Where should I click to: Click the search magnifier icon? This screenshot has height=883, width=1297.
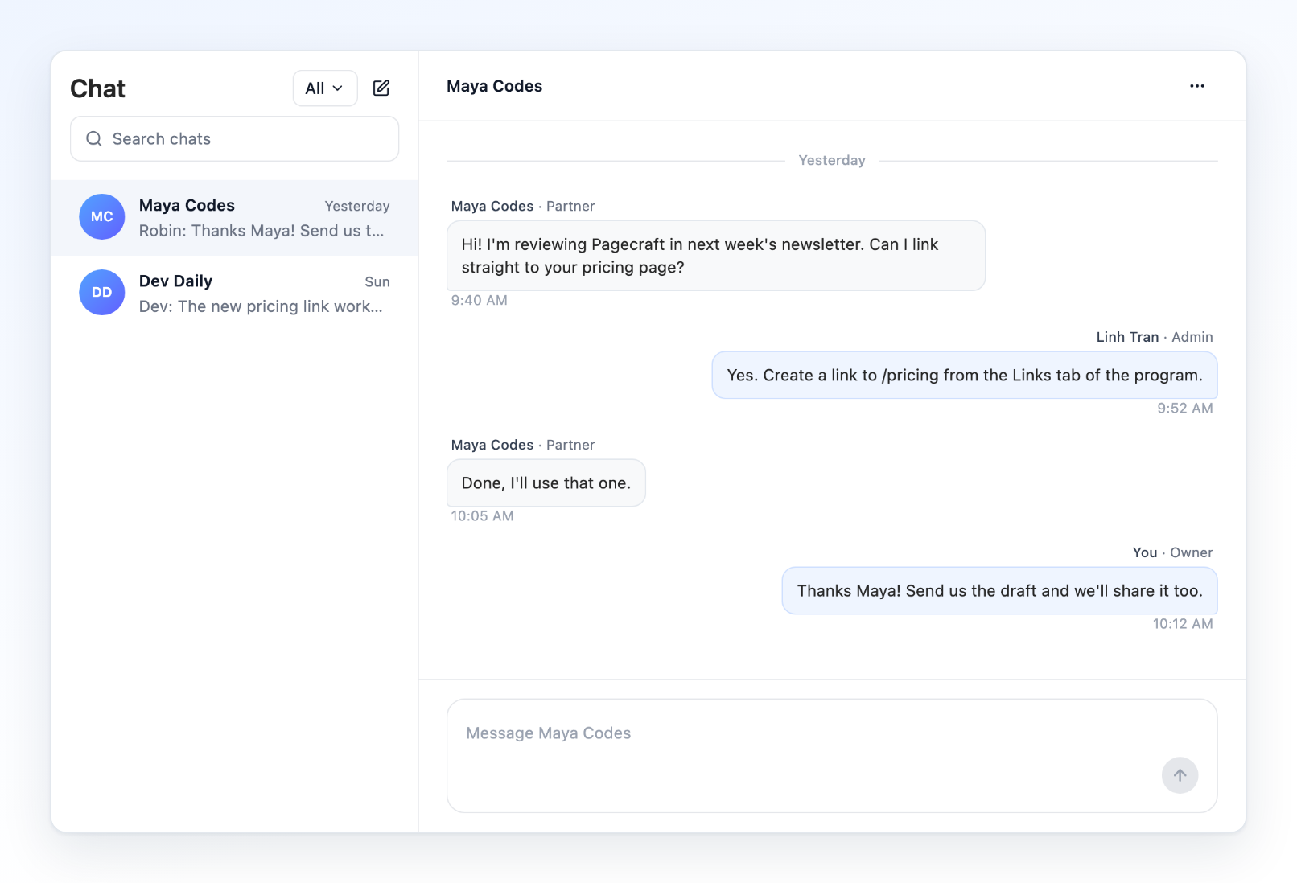tap(94, 139)
